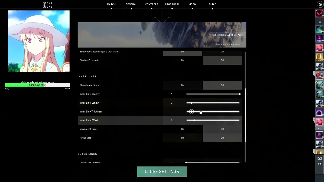This screenshot has height=182, width=324.
Task: Click the Show Inner Lines label
Action: pos(89,85)
